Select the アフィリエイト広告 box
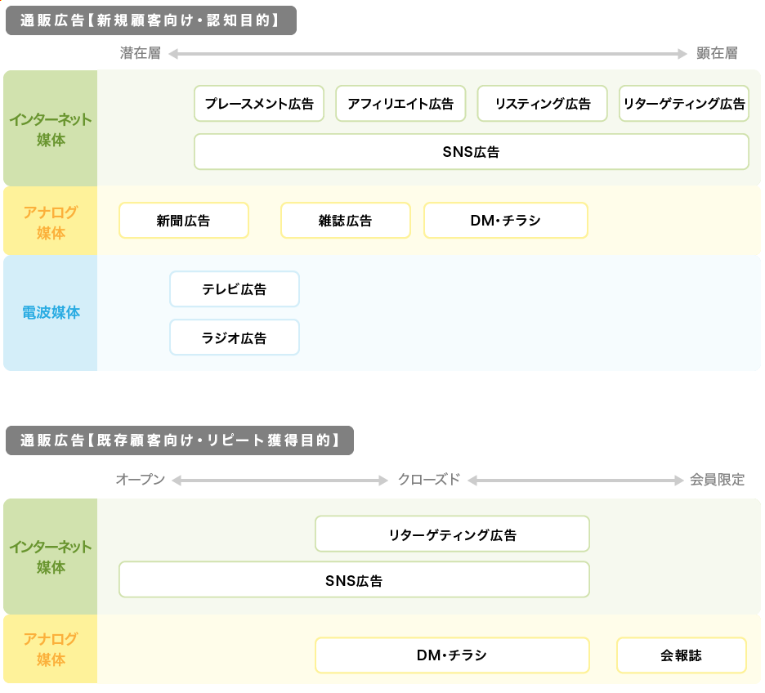This screenshot has height=693, width=765. [400, 104]
